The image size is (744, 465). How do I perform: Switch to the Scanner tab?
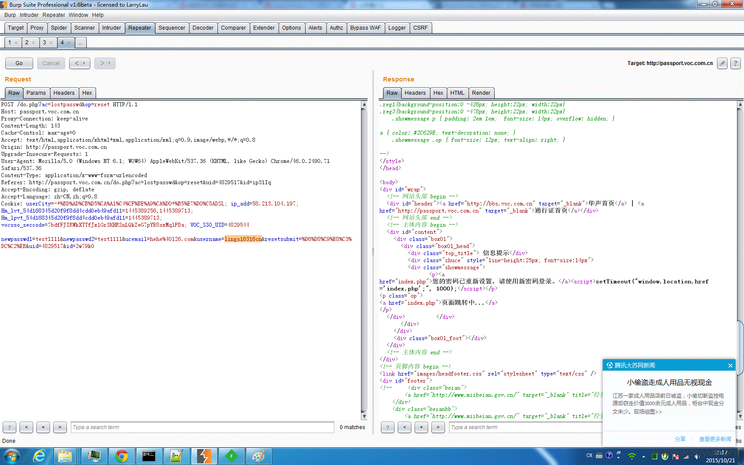pos(85,28)
